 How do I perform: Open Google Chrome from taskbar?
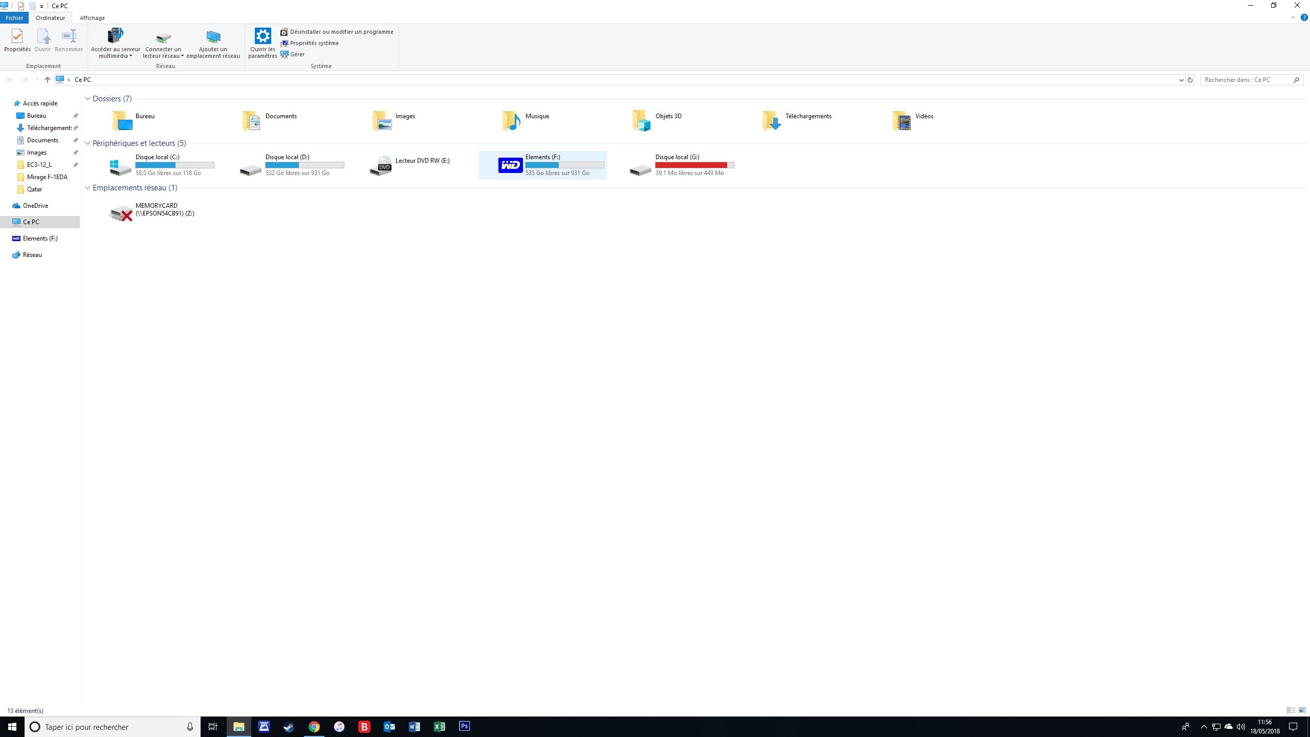[314, 727]
